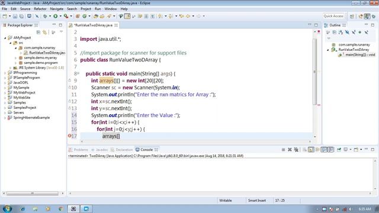Open the Run button dropdown arrow
379x213 pixels.
click(x=60, y=16)
